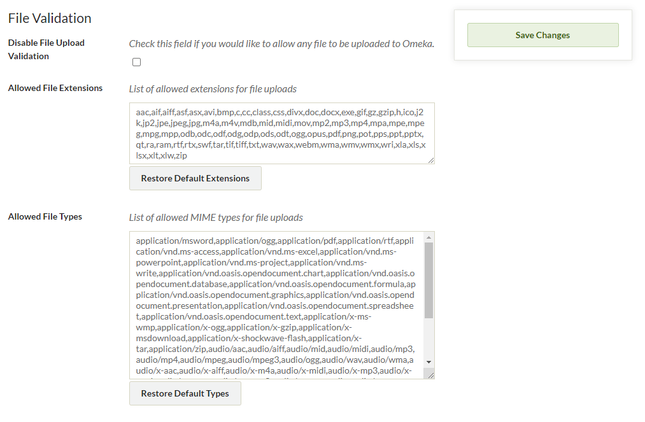Click 'List of allowed MIME types' help text
The width and height of the screenshot is (645, 422).
216,218
